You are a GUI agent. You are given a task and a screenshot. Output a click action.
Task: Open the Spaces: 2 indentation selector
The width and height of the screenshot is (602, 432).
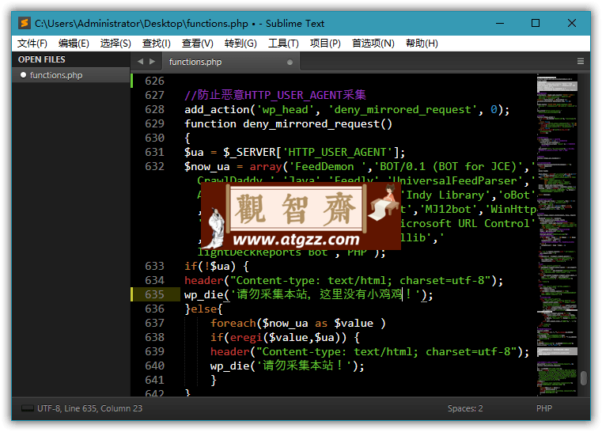point(465,408)
